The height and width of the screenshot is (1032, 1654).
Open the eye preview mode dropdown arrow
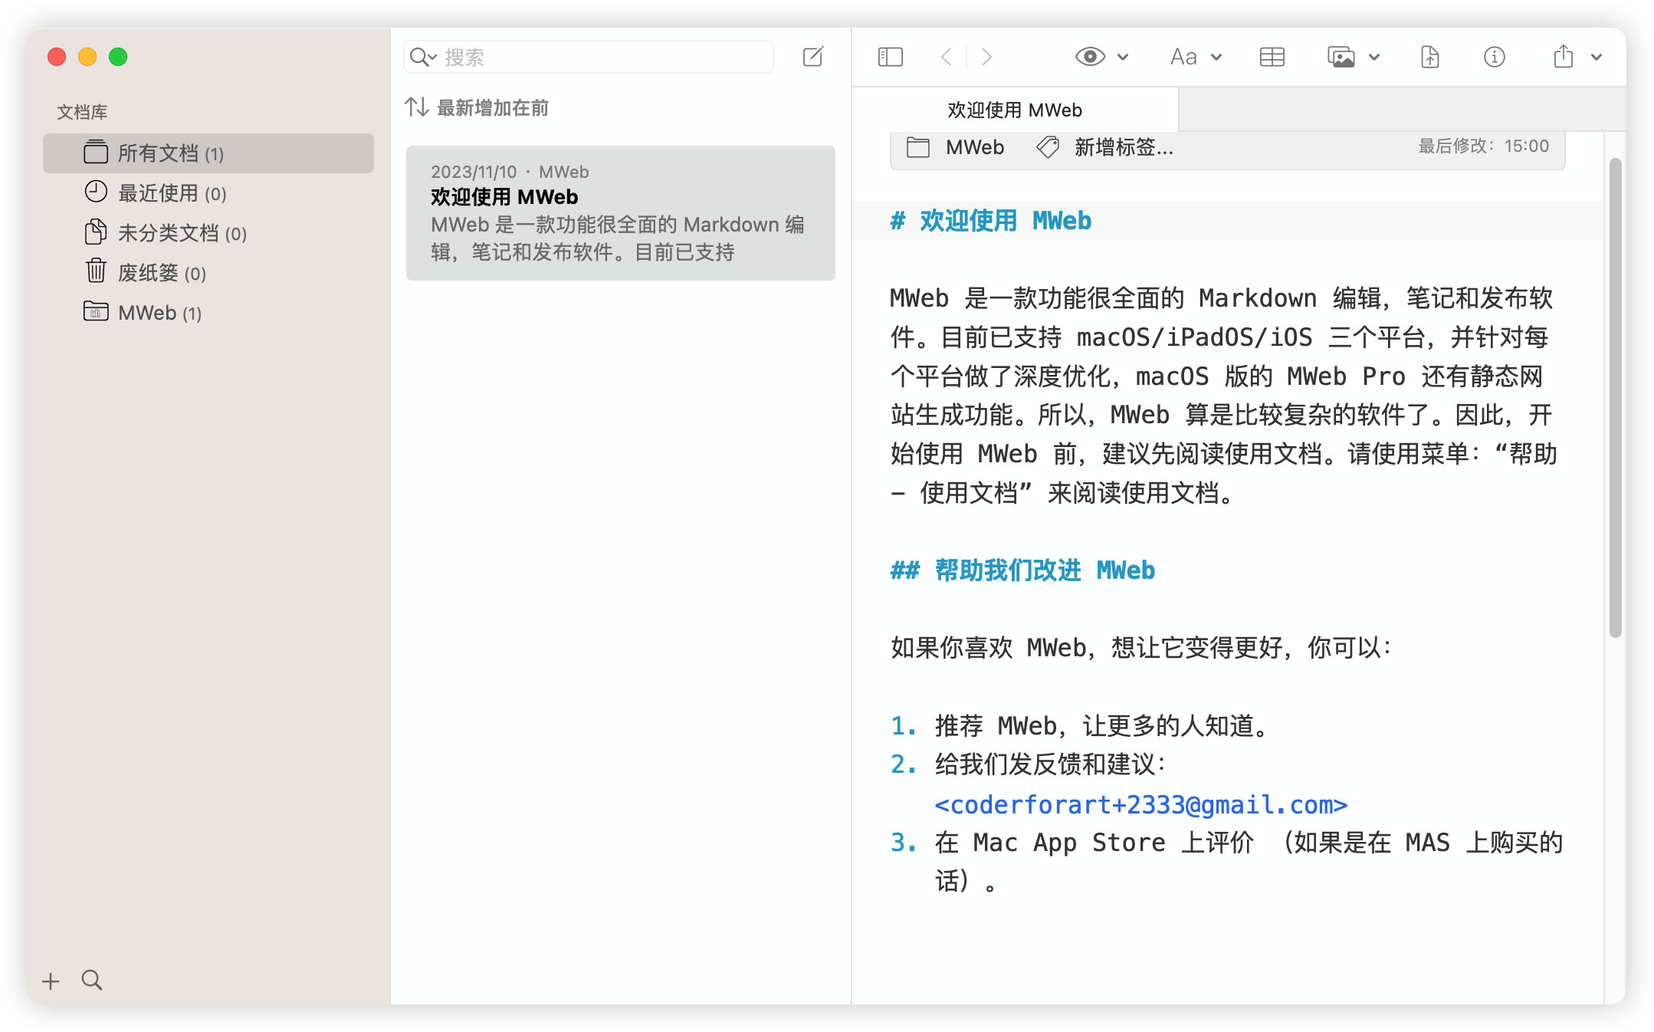pyautogui.click(x=1123, y=57)
